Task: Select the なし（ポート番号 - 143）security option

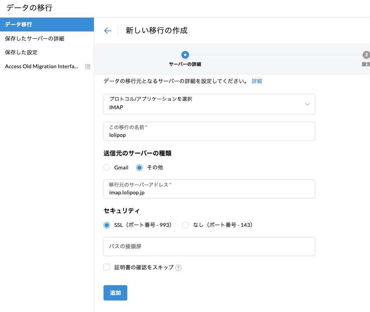Action: tap(185, 225)
